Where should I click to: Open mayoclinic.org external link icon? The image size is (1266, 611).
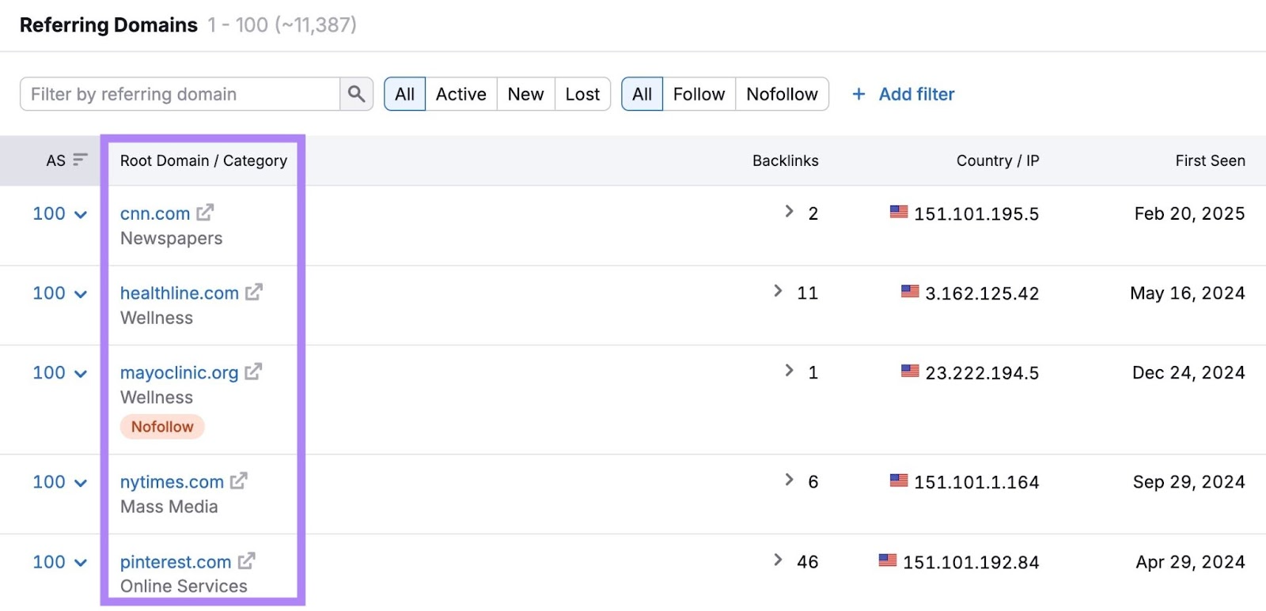point(253,372)
